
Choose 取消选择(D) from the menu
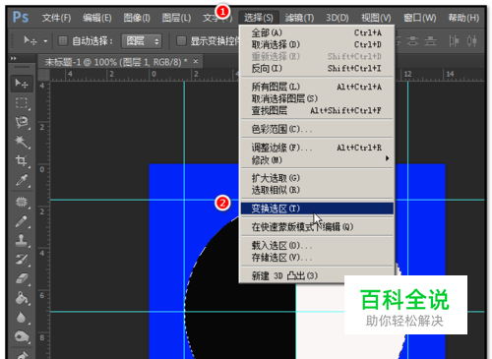pos(317,44)
